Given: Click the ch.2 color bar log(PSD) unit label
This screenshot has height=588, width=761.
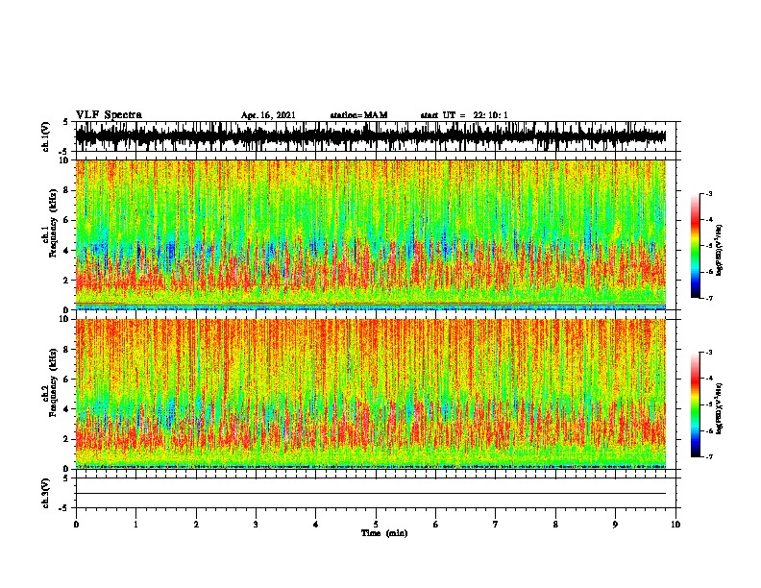Looking at the screenshot, I should 720,409.
